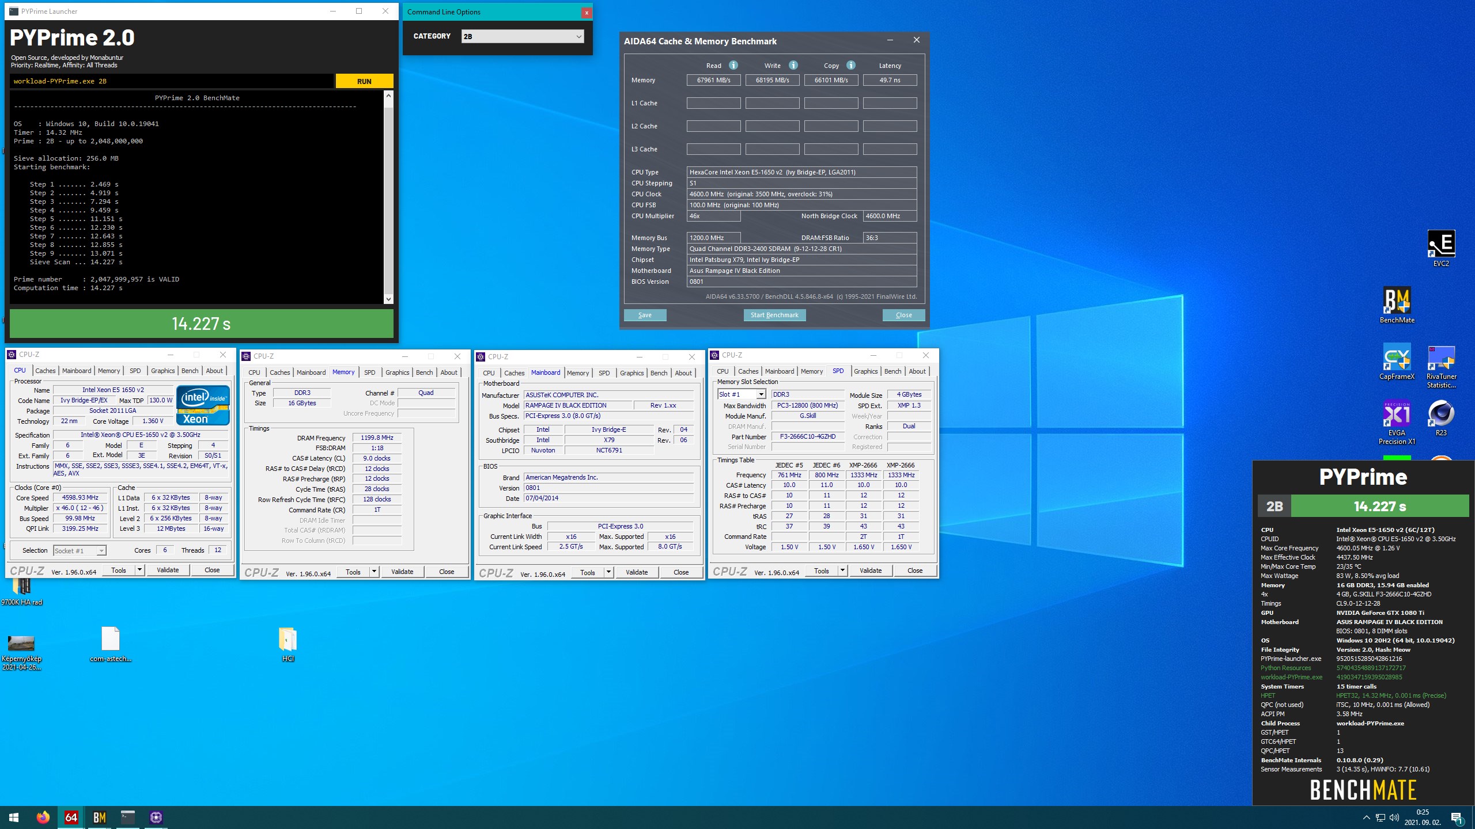Expand Tools arrow in CPU-Z Memory window
The image size is (1475, 829).
374,572
